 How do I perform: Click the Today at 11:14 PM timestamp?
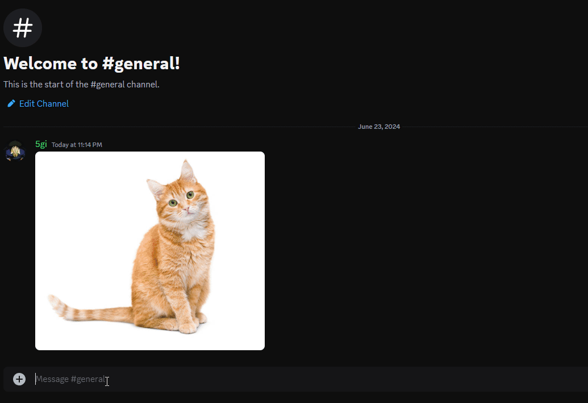[x=77, y=145]
